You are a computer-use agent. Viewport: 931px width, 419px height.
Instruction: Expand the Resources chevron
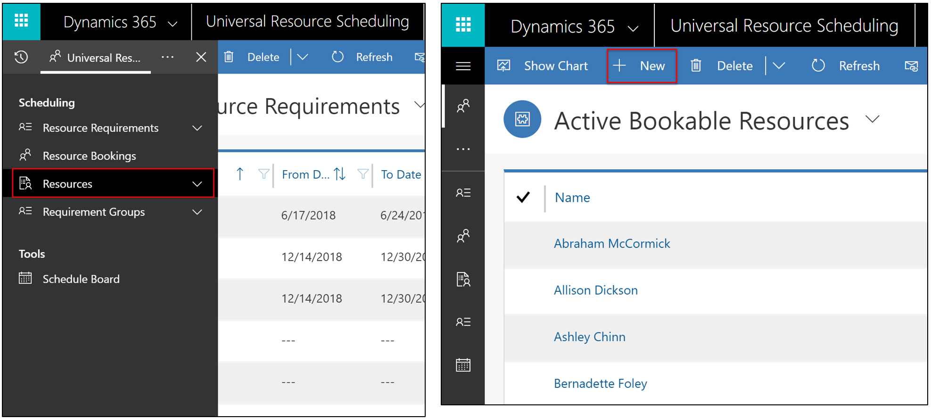tap(197, 184)
